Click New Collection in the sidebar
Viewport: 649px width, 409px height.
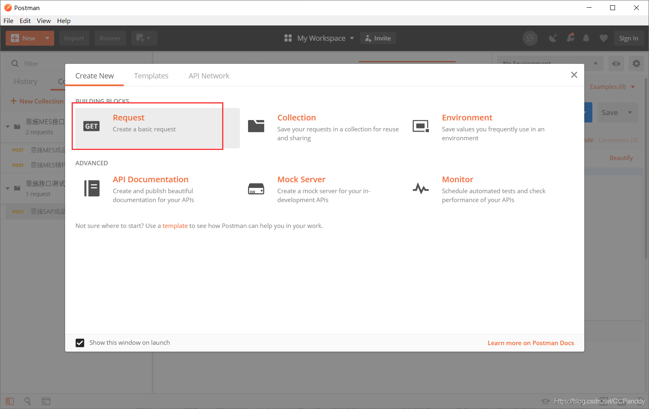coord(37,101)
